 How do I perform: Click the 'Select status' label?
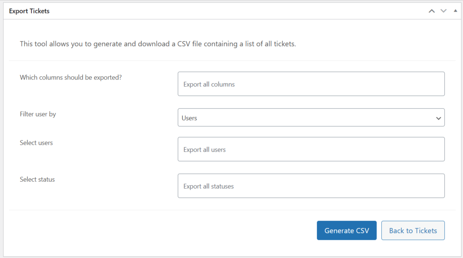[37, 179]
